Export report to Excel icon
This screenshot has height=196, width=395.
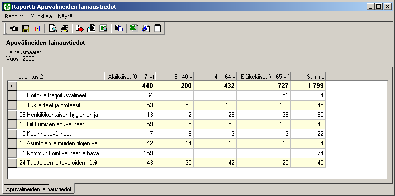[x=134, y=28]
